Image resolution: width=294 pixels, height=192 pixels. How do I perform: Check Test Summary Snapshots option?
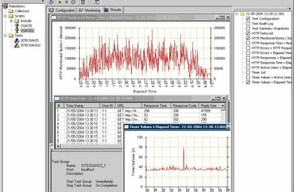click(248, 28)
